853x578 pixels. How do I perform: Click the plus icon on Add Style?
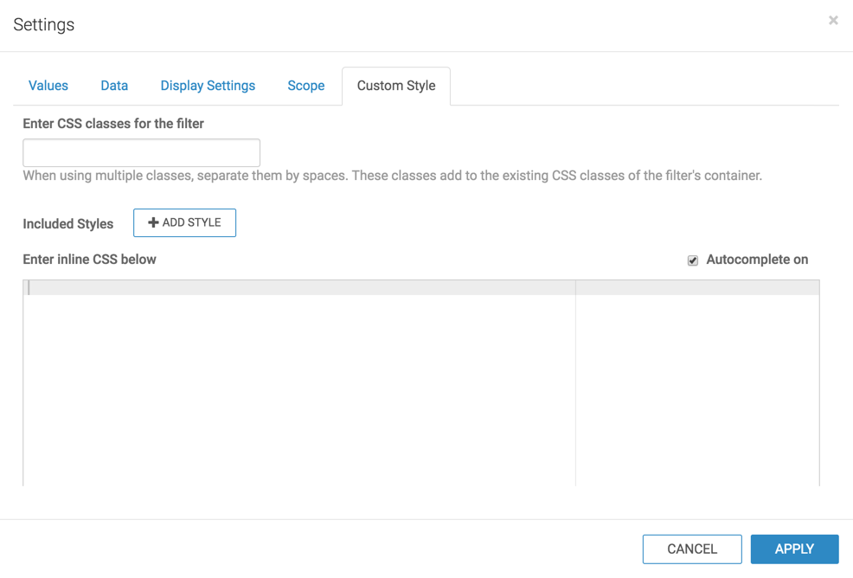[153, 222]
